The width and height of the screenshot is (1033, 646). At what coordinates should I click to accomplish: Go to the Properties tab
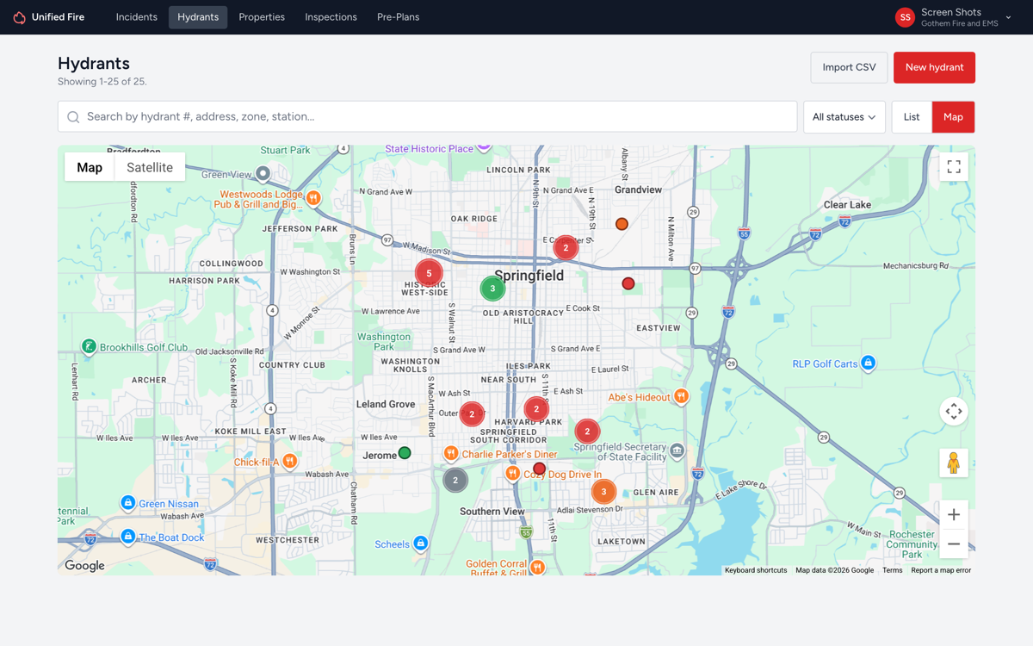tap(262, 17)
